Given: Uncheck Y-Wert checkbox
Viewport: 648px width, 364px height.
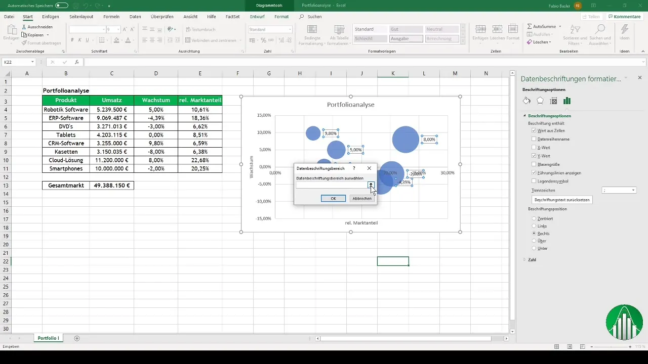Looking at the screenshot, I should 534,156.
